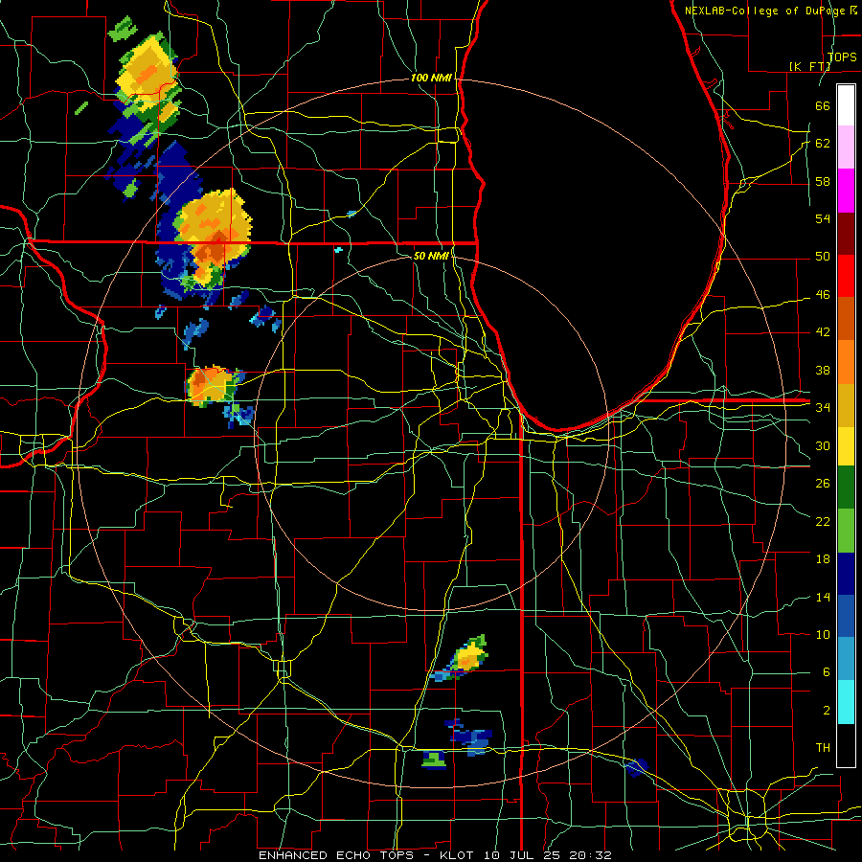The height and width of the screenshot is (862, 862).
Task: Click the cyan legend color band
Action: point(846,702)
